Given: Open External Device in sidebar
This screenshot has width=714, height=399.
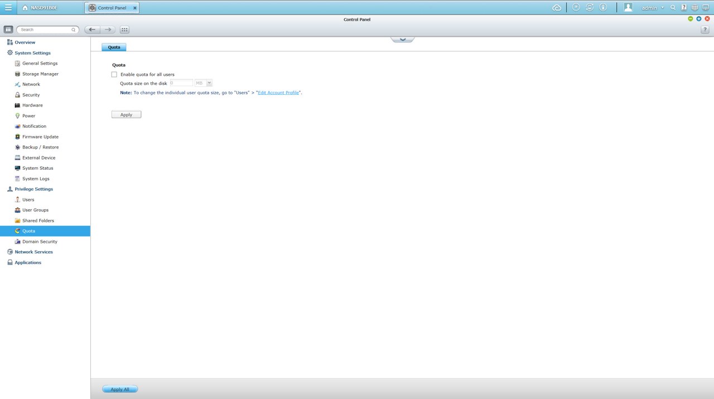Looking at the screenshot, I should click(x=38, y=157).
